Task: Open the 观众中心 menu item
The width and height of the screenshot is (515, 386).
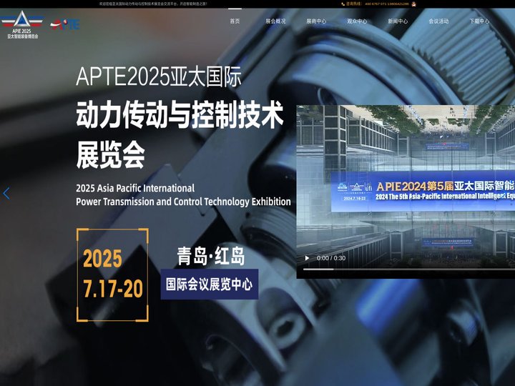Action: point(357,21)
